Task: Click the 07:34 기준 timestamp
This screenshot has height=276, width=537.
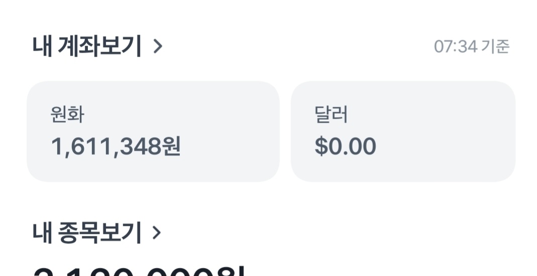Action: point(471,47)
